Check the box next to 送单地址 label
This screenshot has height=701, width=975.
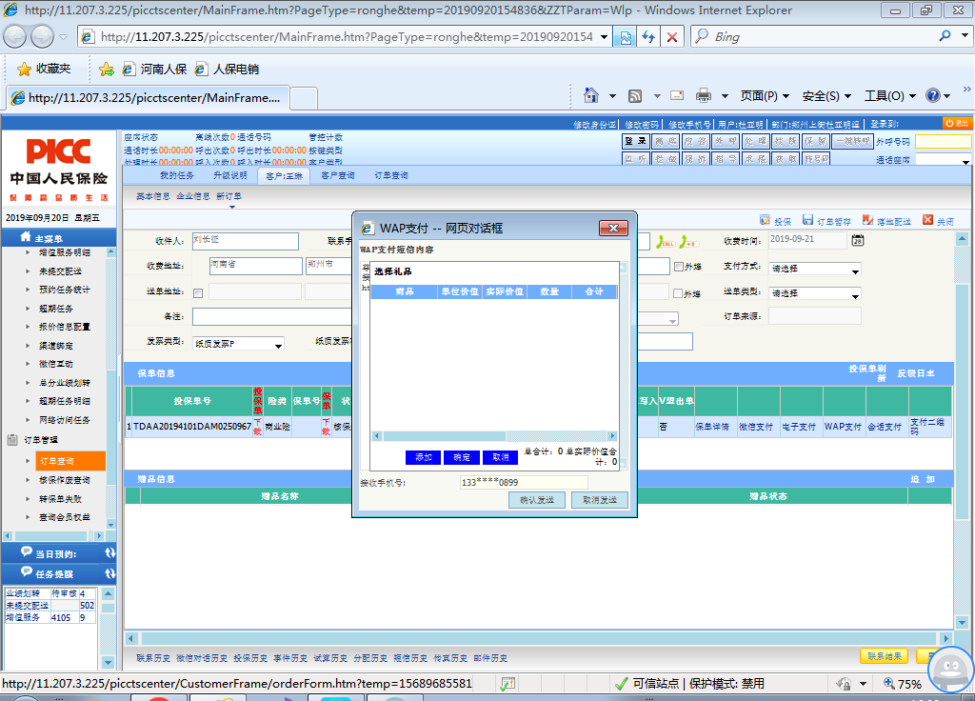[x=198, y=293]
